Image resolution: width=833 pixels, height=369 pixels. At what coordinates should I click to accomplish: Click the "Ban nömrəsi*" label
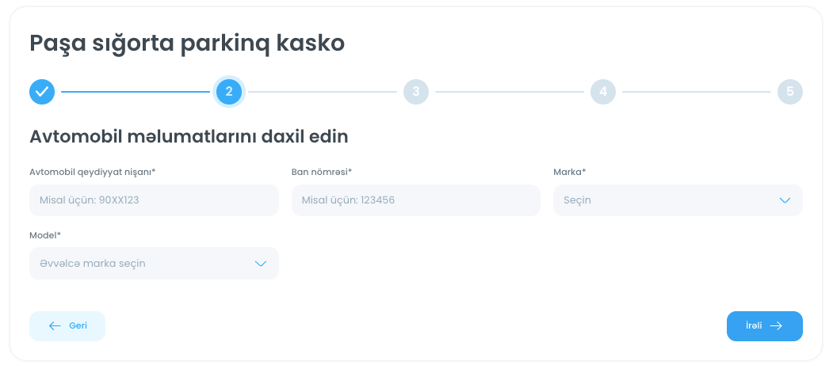point(321,172)
